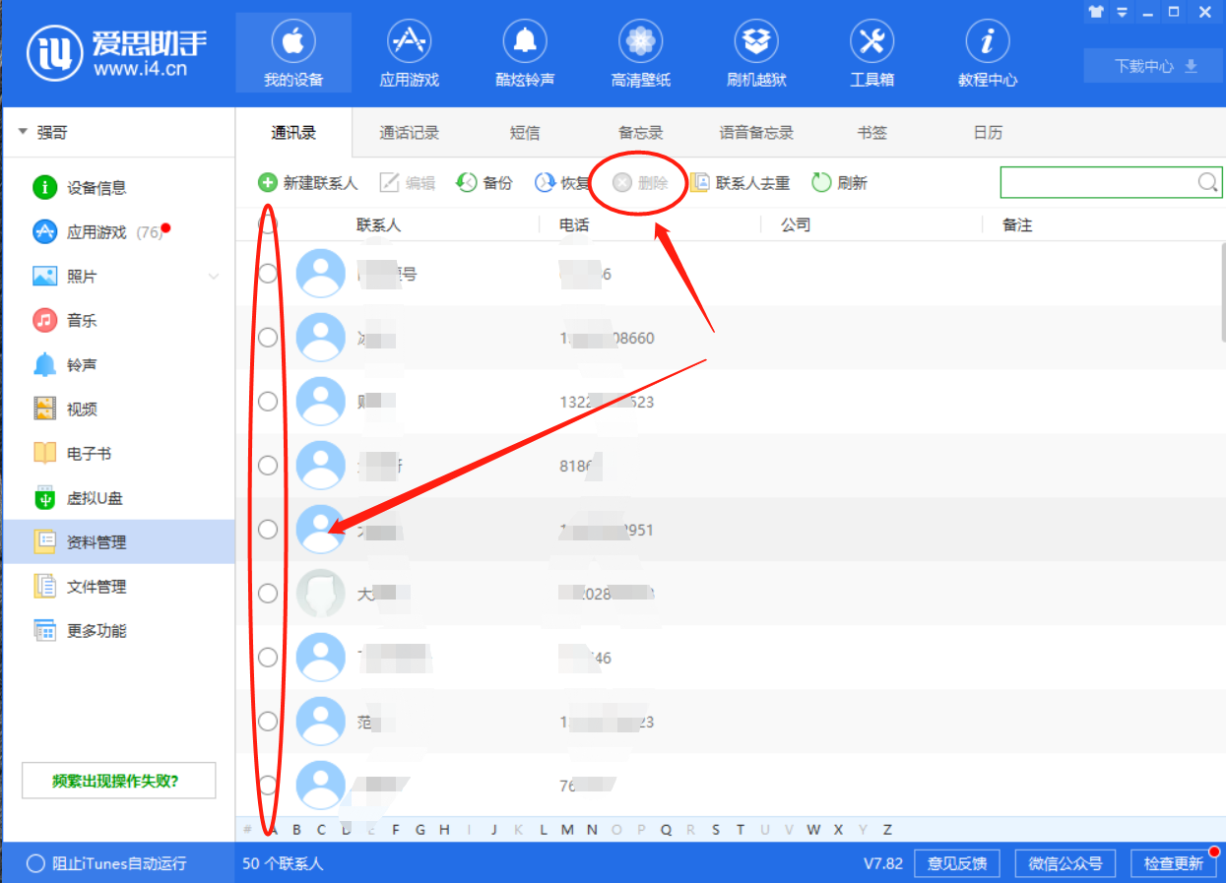This screenshot has width=1226, height=883.
Task: Click 联系人去重 to deduplicate contacts
Action: (x=740, y=183)
